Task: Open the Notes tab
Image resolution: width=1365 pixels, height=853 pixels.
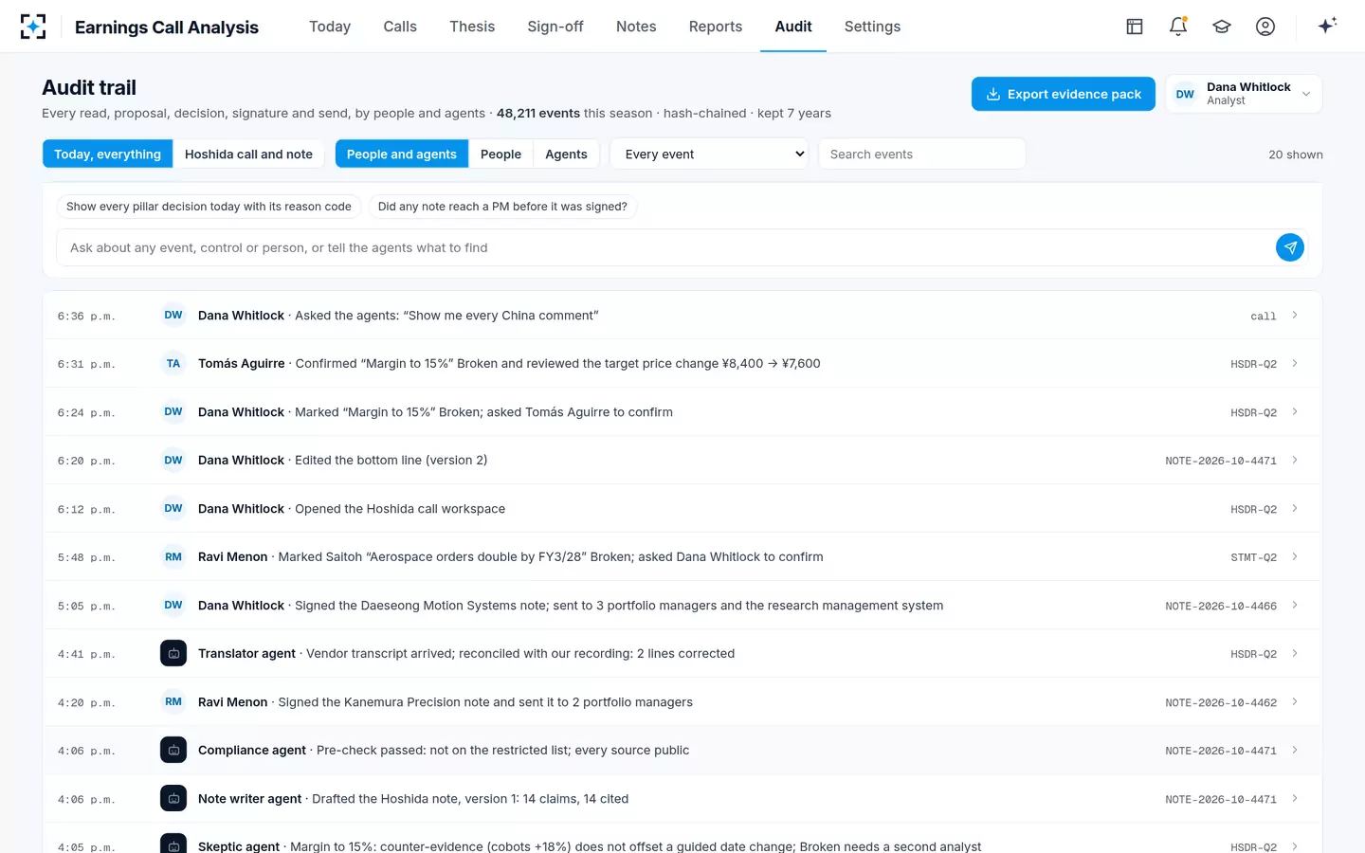Action: click(x=636, y=27)
